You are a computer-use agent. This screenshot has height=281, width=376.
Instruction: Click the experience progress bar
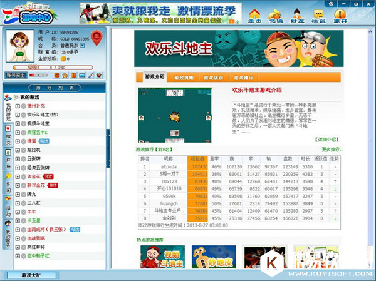(x=53, y=68)
